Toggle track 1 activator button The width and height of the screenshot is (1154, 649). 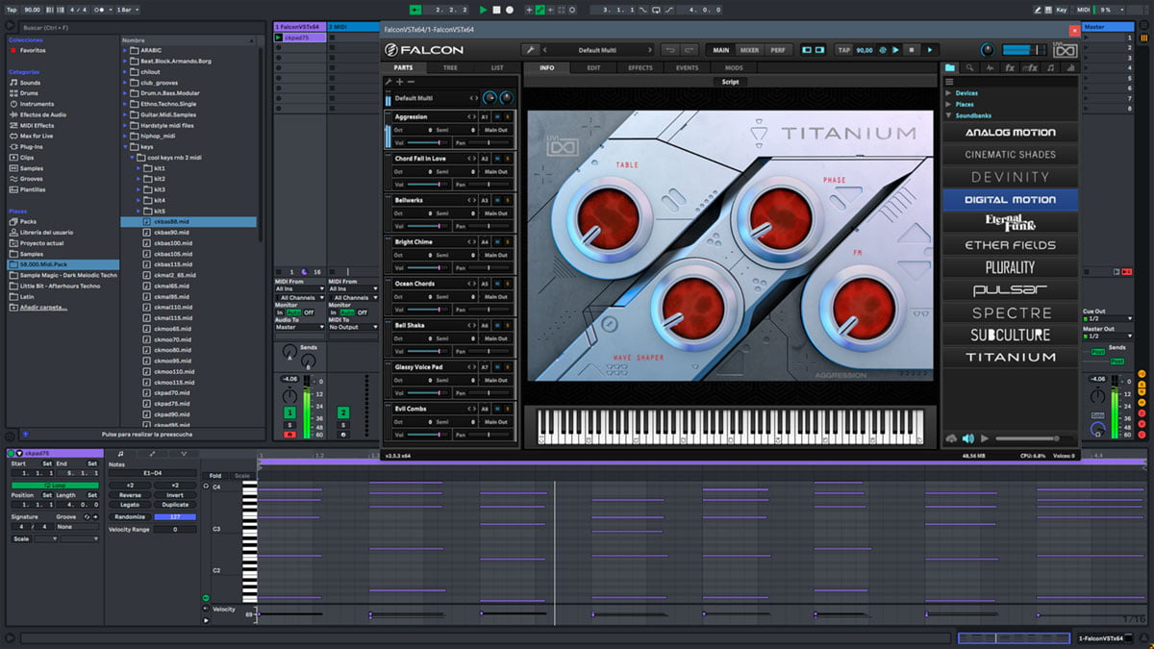click(x=289, y=412)
